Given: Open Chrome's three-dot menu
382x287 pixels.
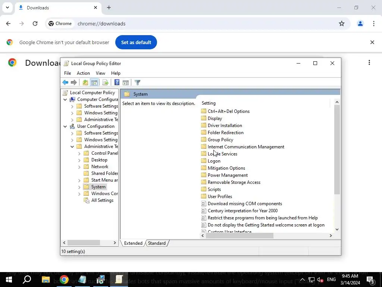Looking at the screenshot, I should coord(373,24).
